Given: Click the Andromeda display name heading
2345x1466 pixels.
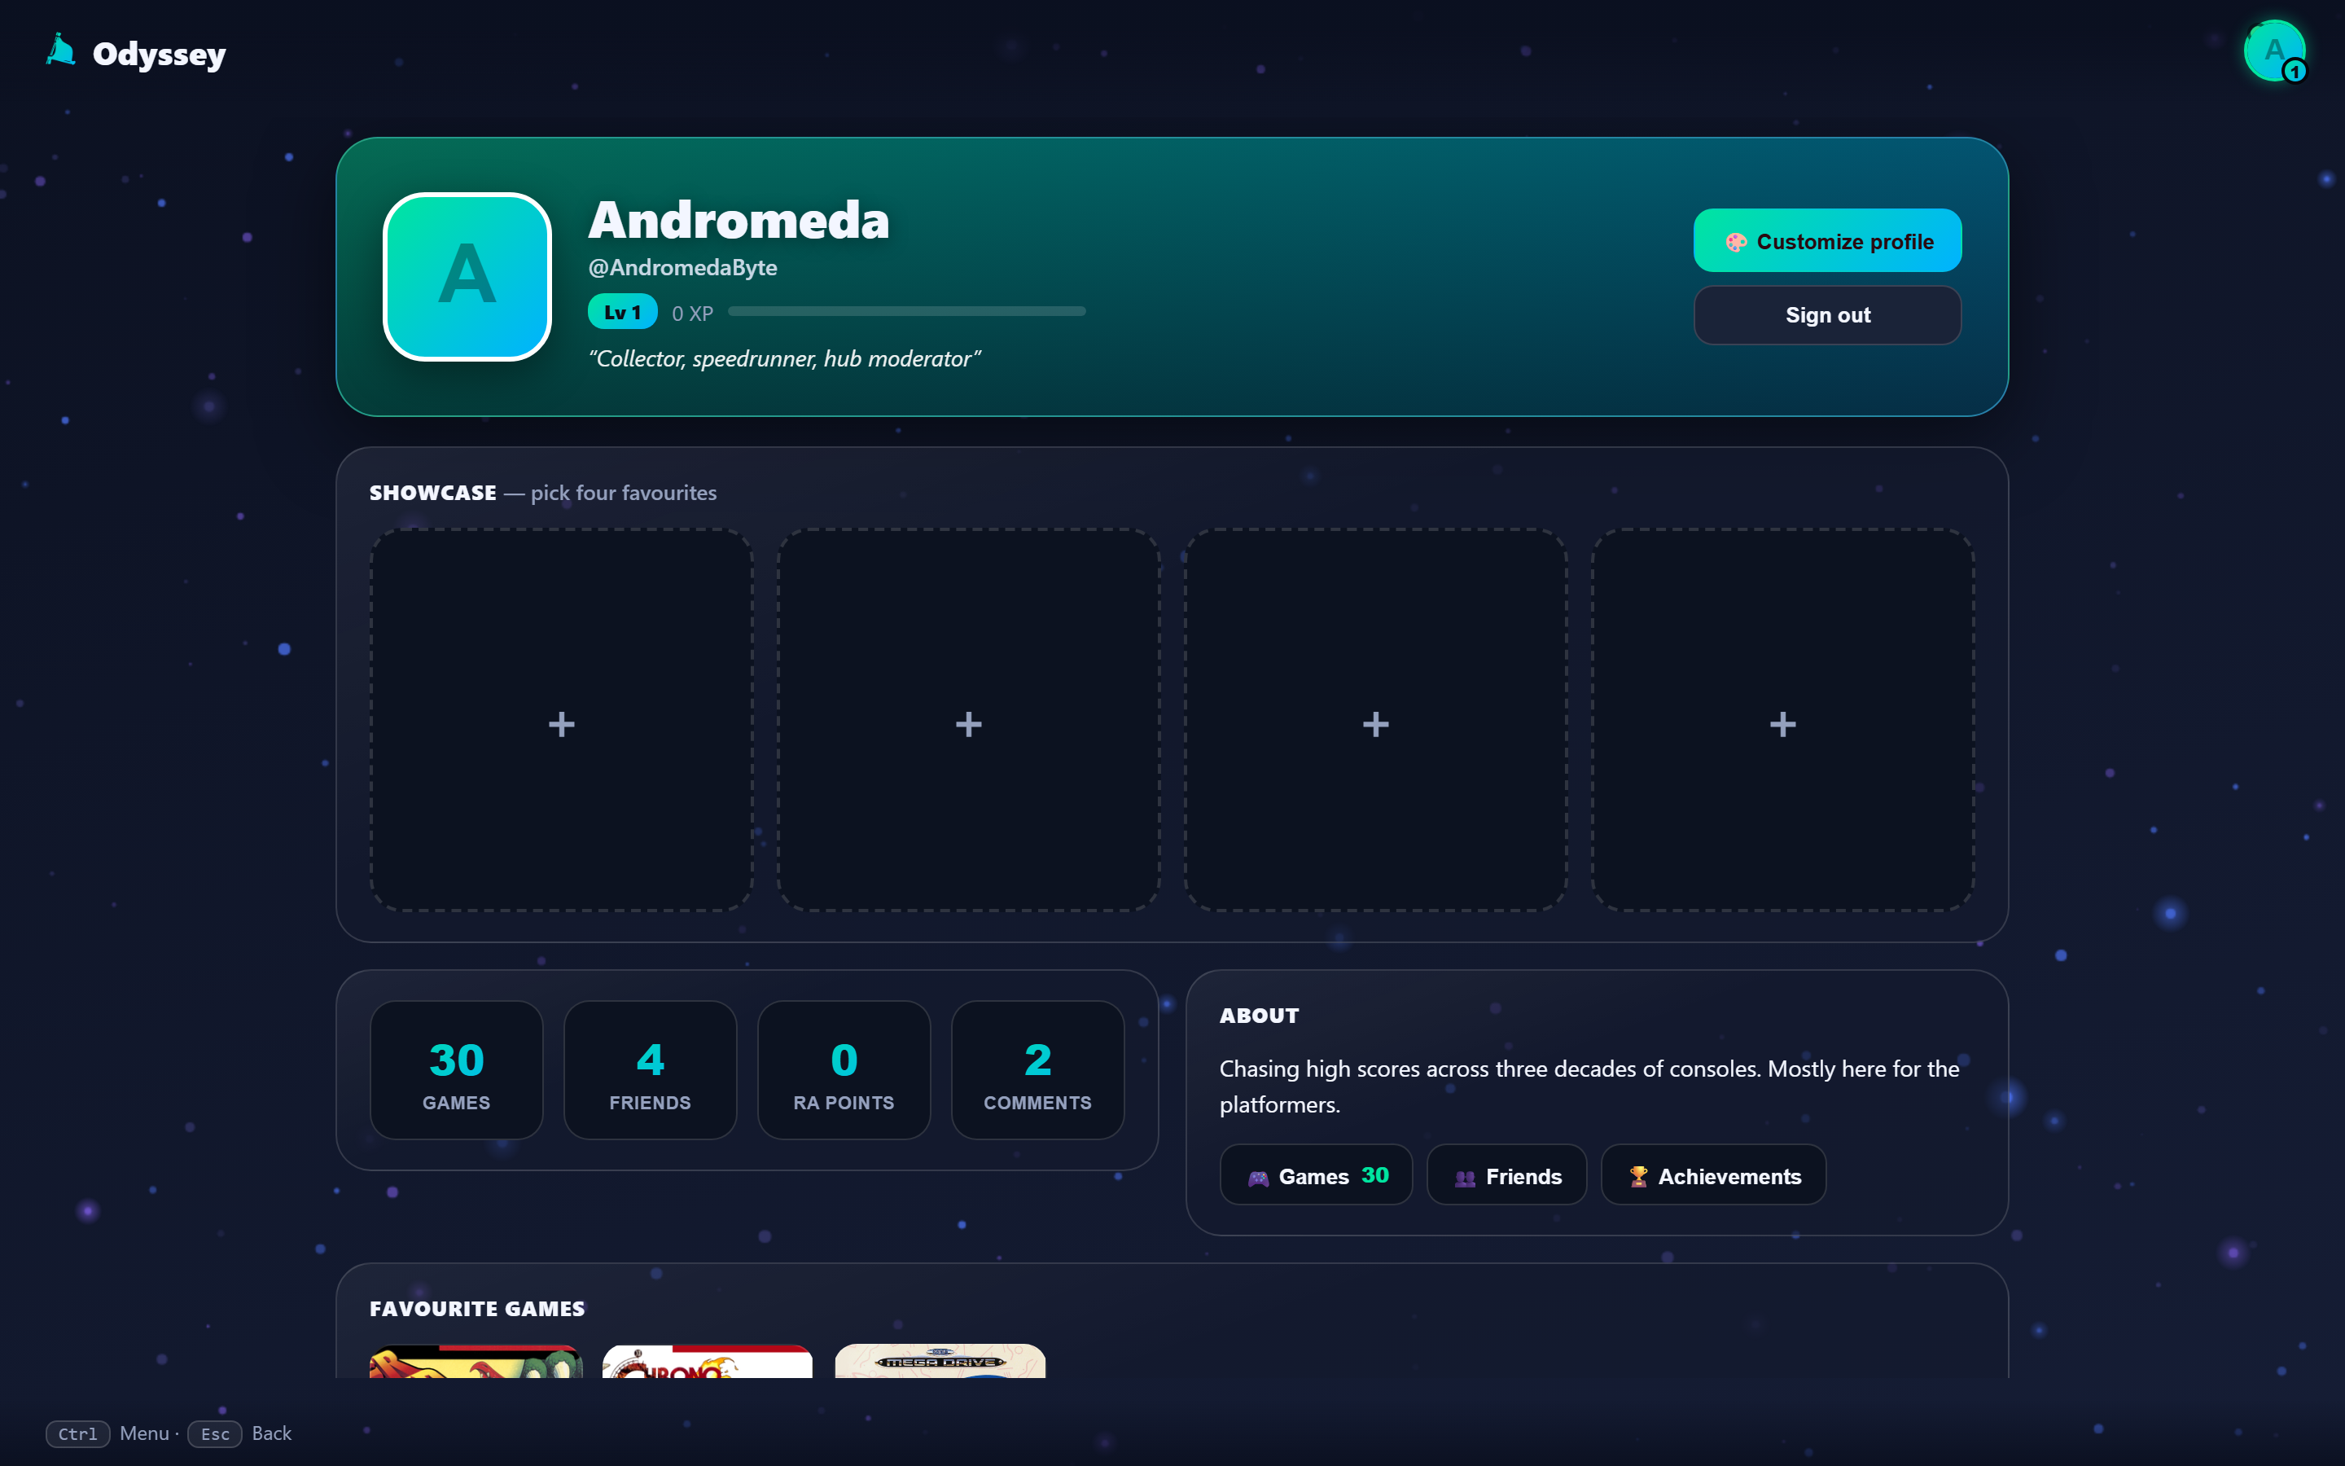Looking at the screenshot, I should tap(739, 219).
